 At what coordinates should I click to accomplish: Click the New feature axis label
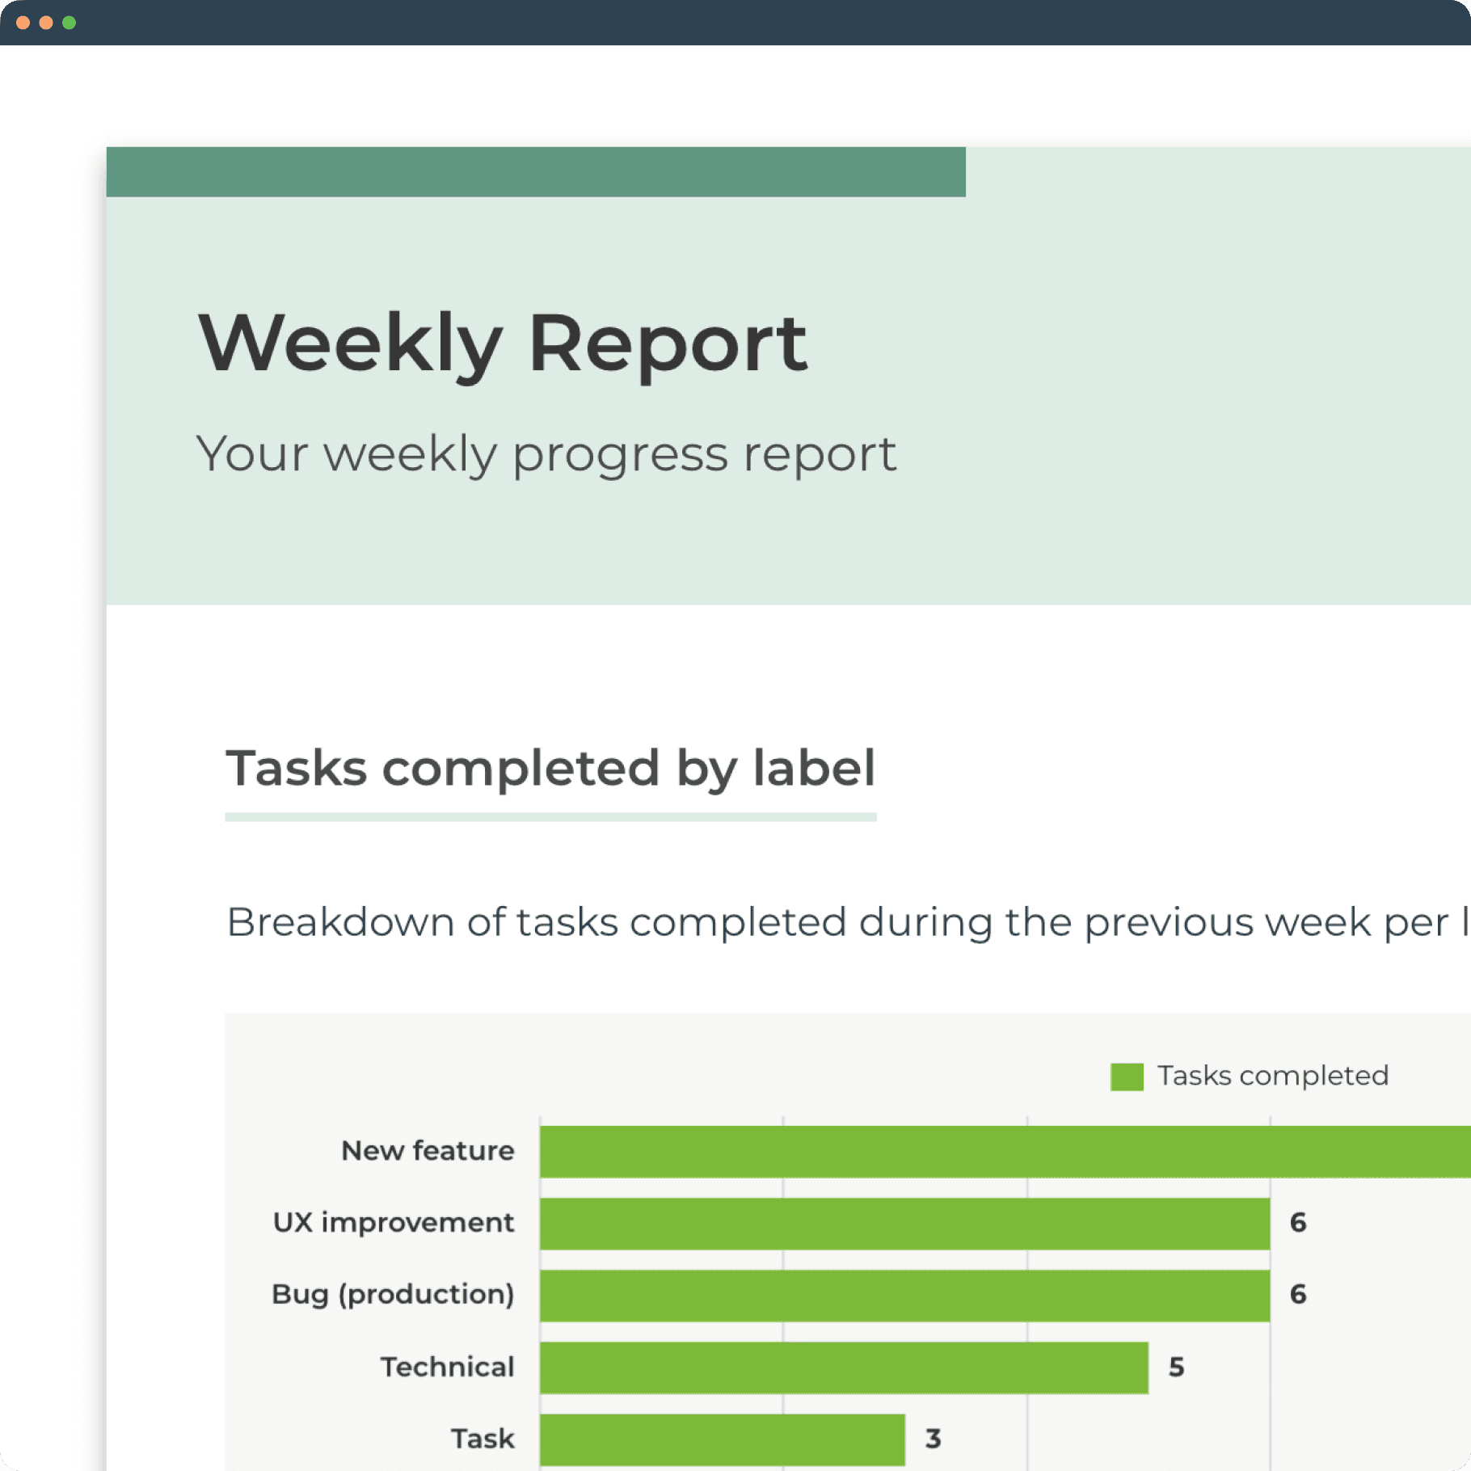tap(428, 1151)
